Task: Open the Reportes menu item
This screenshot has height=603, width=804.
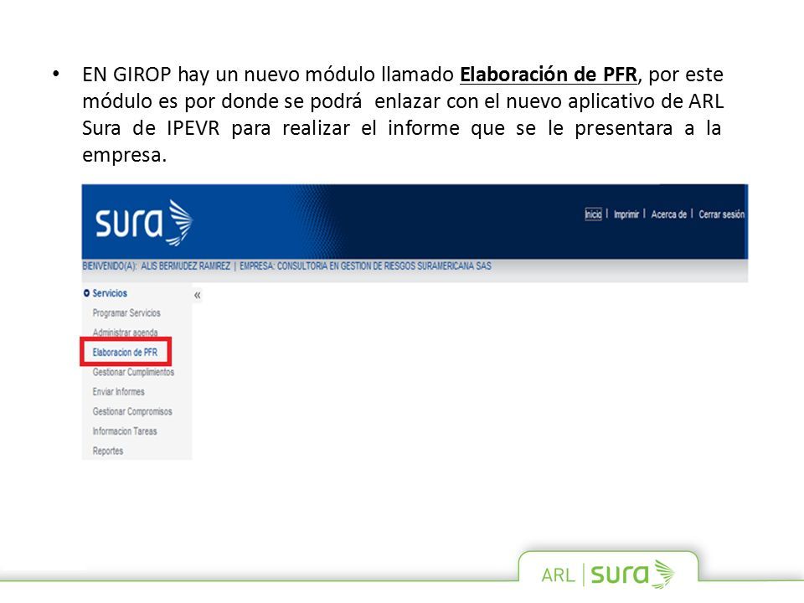Action: coord(108,451)
